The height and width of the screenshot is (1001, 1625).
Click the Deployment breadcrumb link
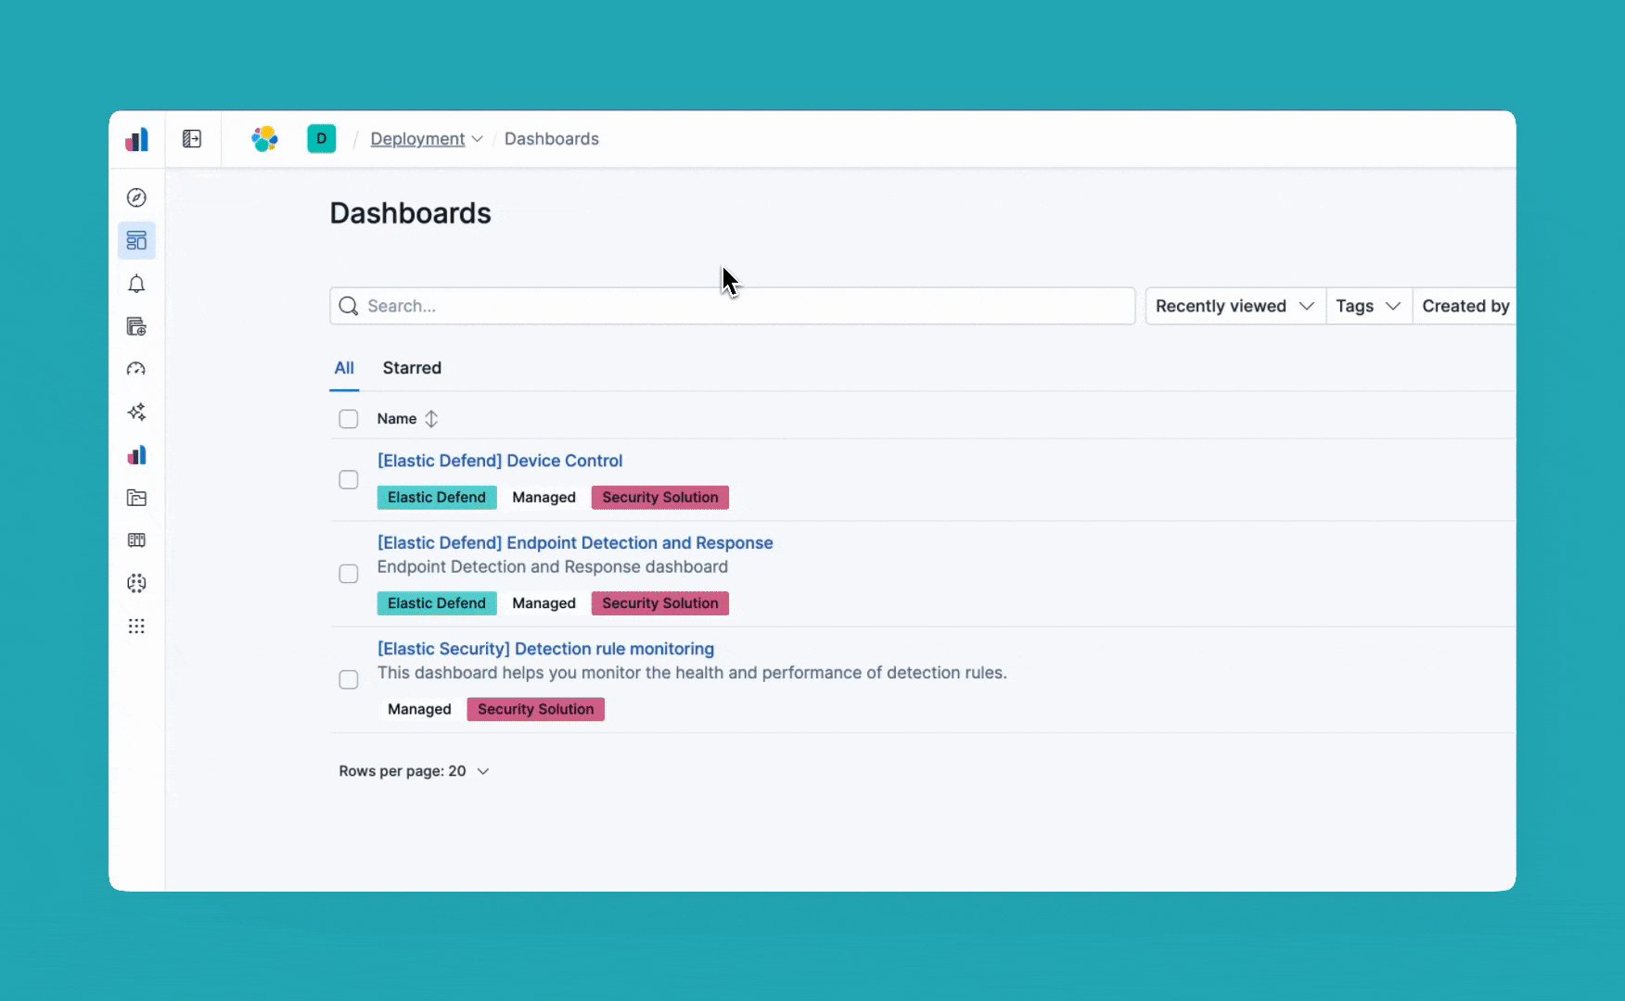[417, 139]
